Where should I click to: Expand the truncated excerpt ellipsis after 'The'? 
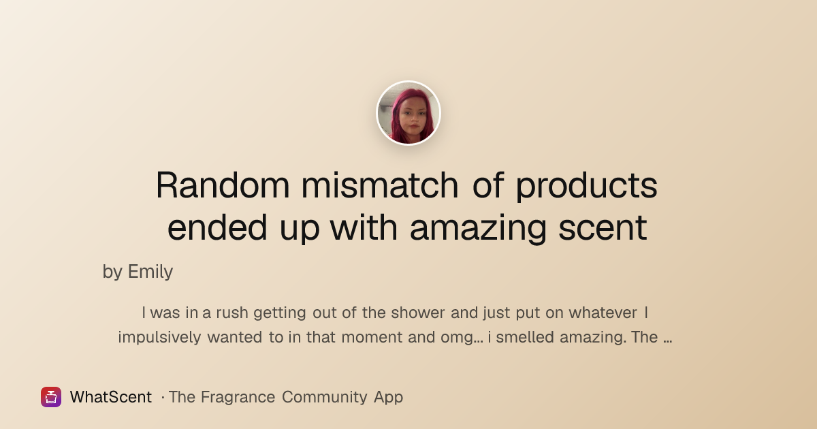668,338
